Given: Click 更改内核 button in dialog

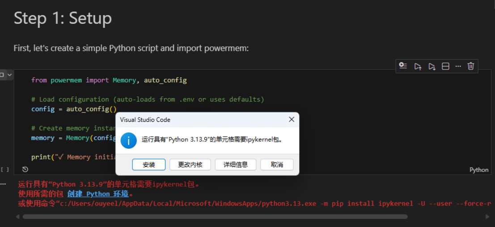Looking at the screenshot, I should point(190,164).
